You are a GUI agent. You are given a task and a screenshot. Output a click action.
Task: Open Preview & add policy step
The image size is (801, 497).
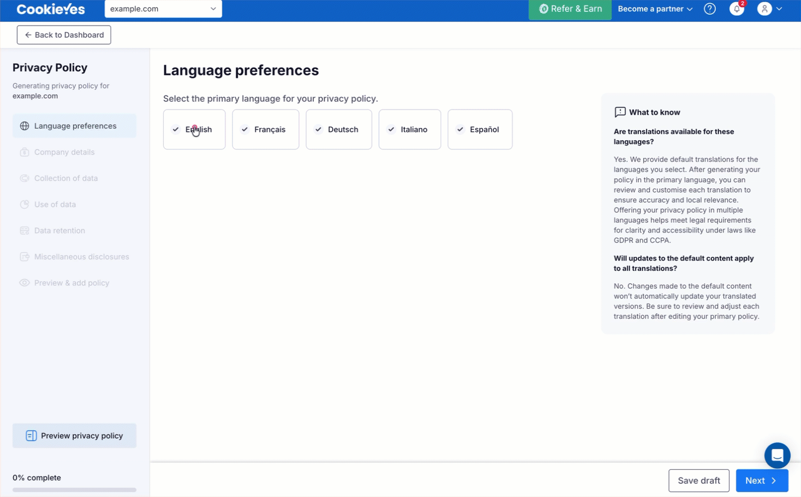[75, 283]
